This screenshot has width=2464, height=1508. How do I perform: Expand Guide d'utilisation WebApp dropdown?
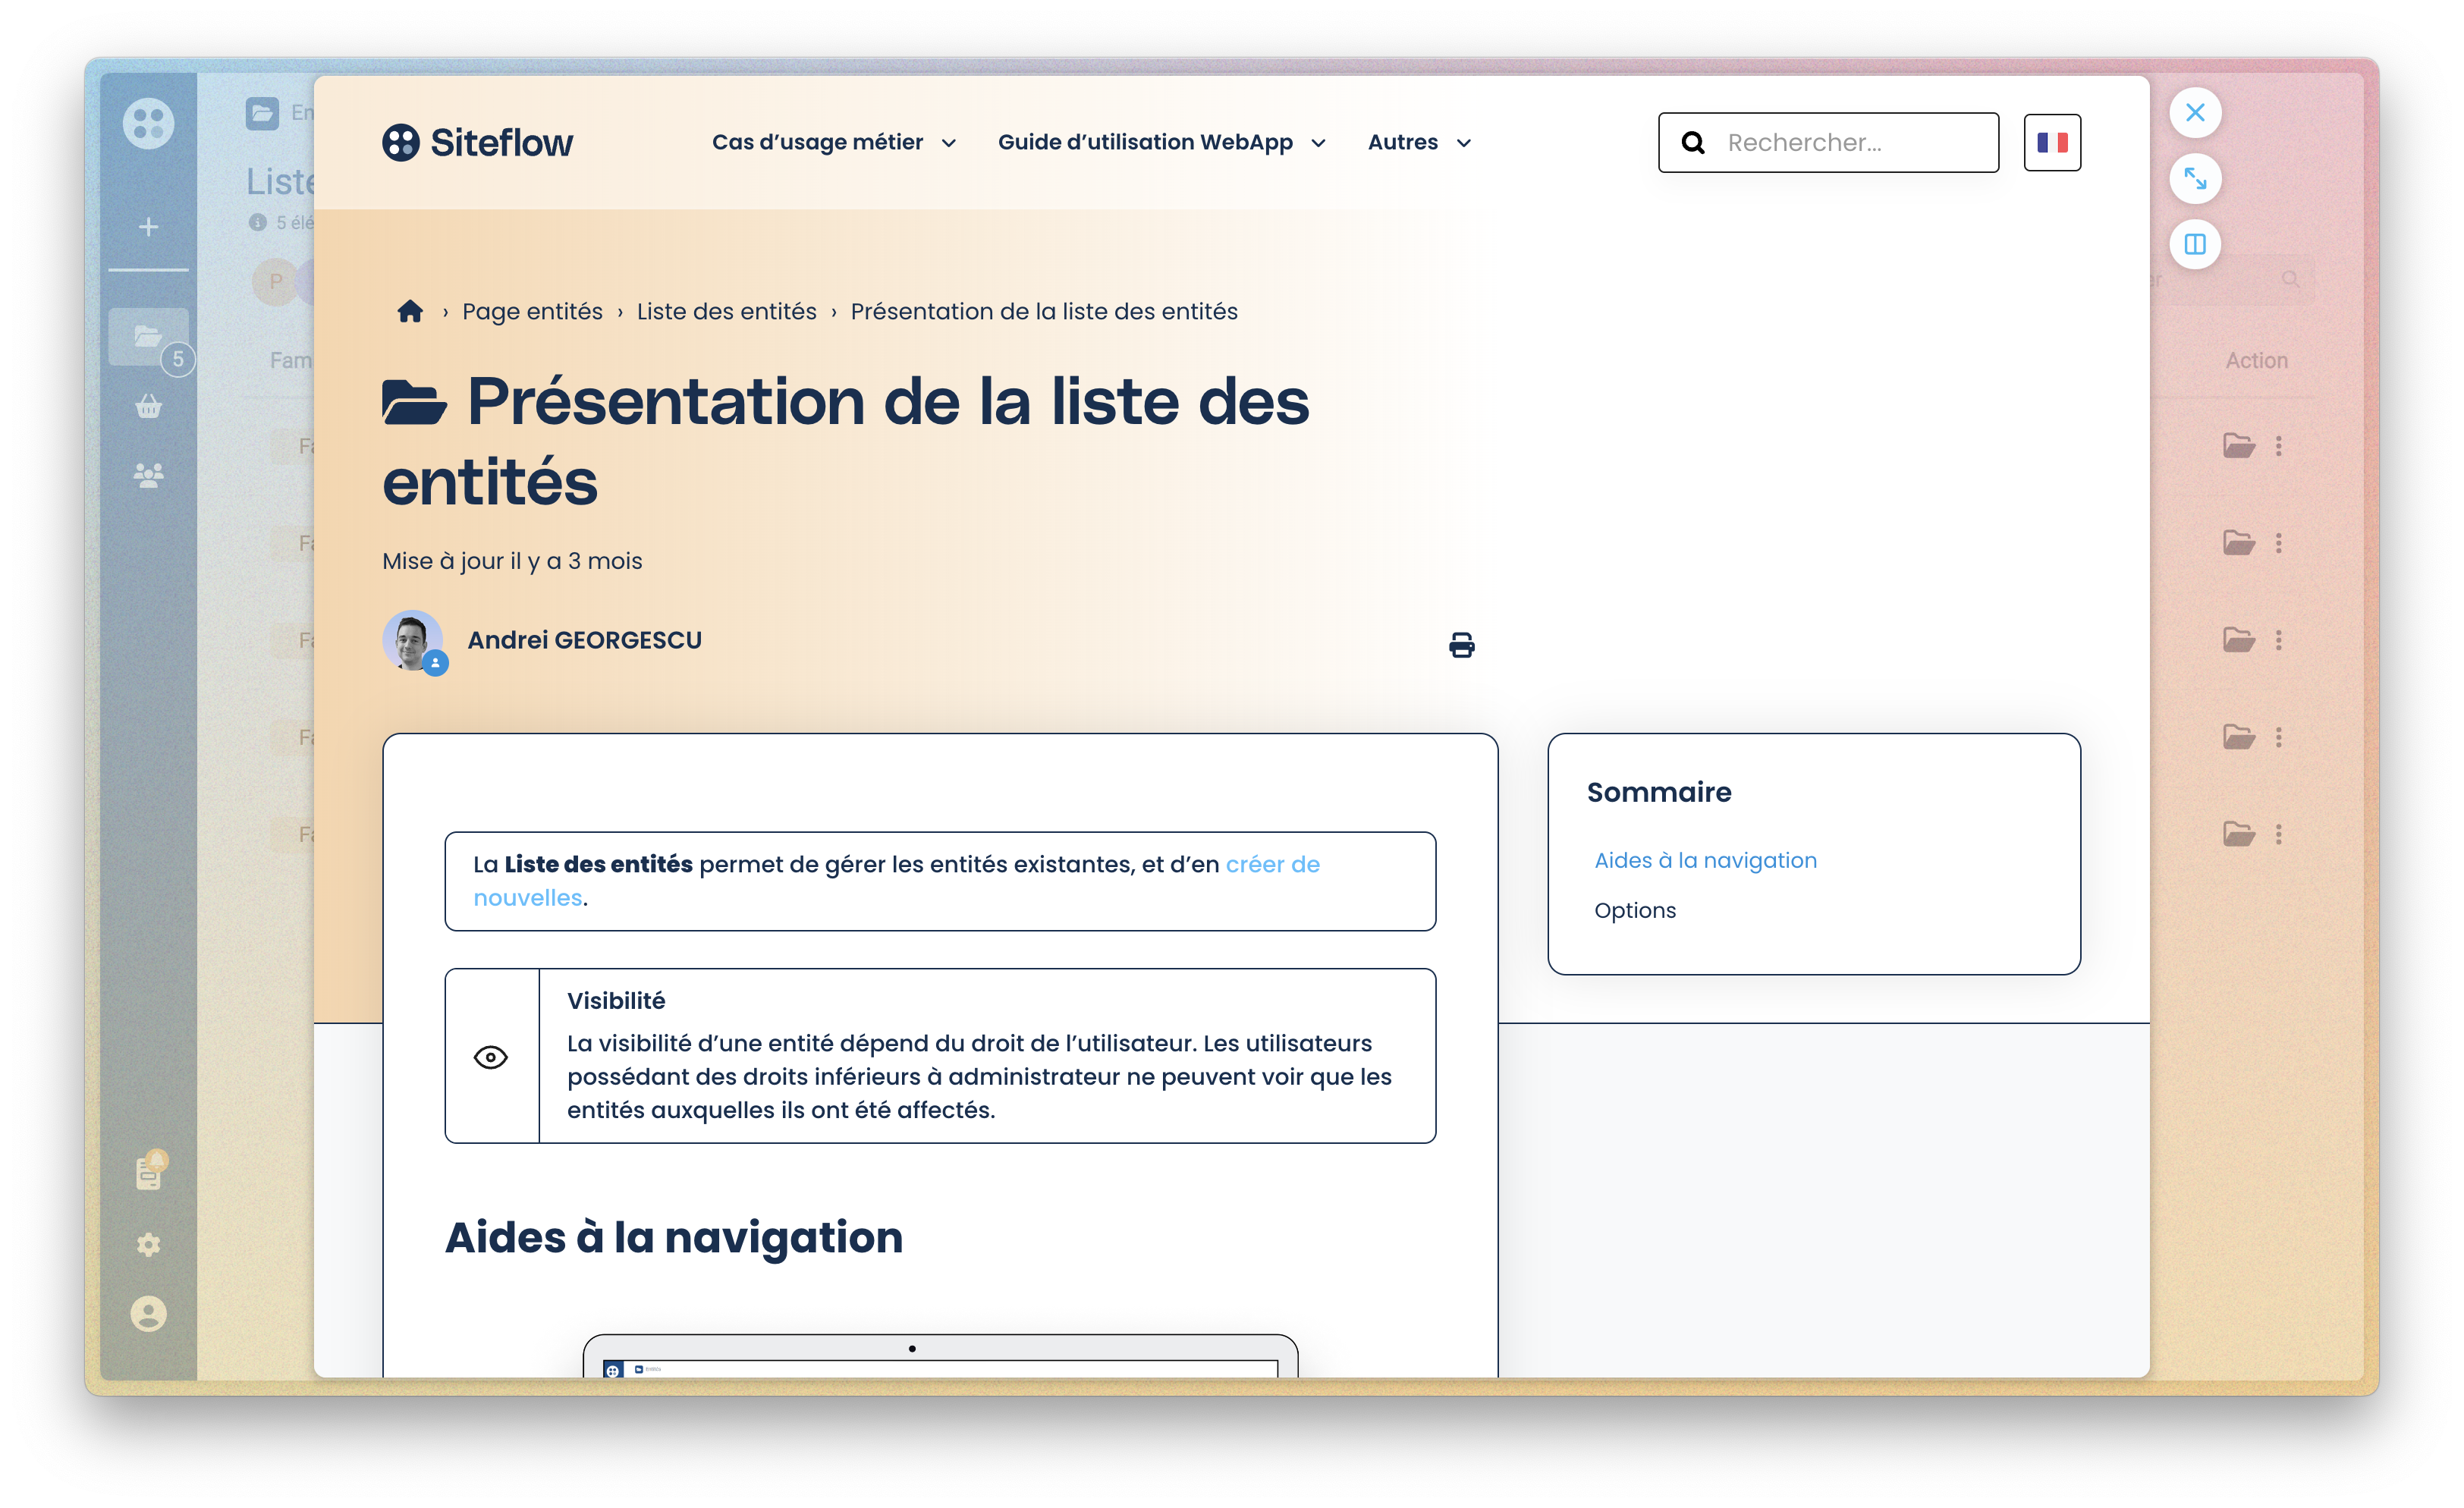(x=1161, y=143)
